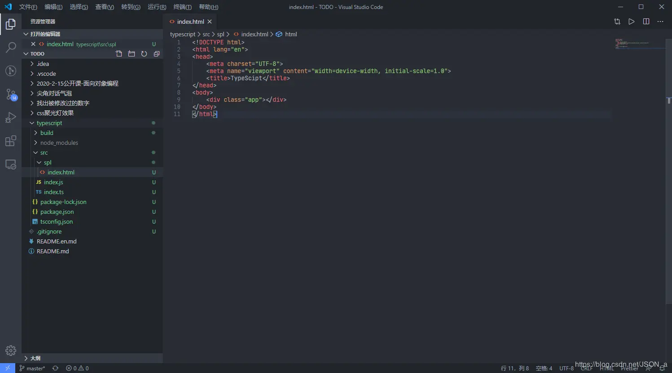Image resolution: width=672 pixels, height=373 pixels.
Task: Open the Extensions view
Action: point(11,141)
